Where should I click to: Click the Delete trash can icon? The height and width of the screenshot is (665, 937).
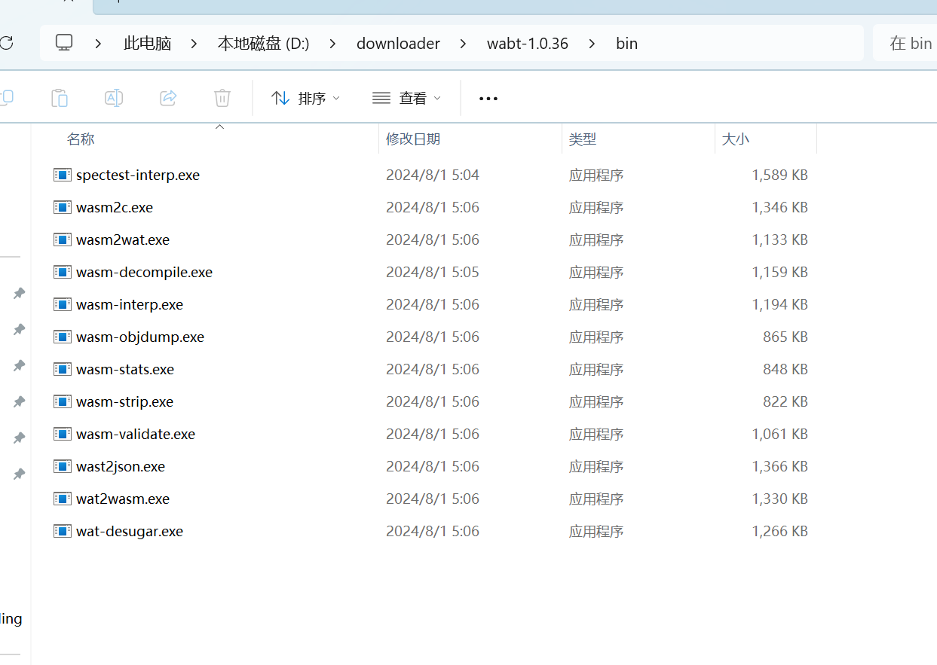(222, 98)
